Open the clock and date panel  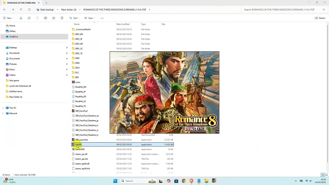coord(321,181)
